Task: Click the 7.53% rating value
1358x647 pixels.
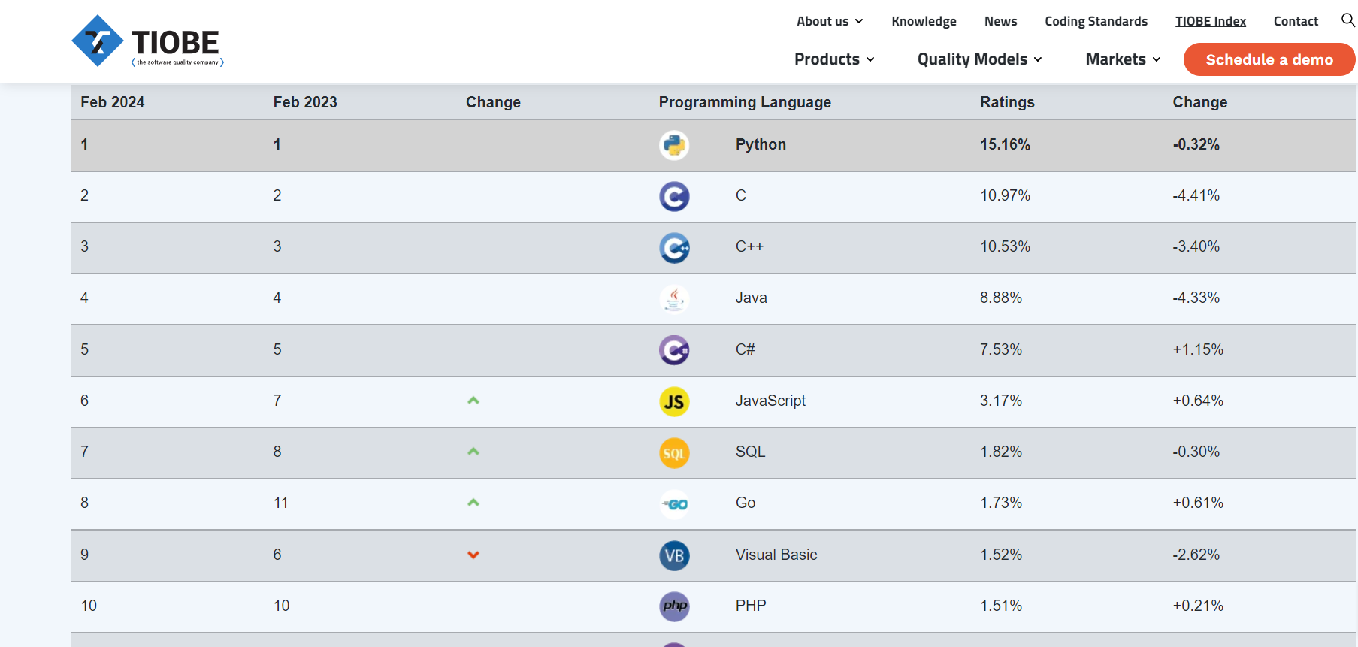Action: click(1001, 349)
